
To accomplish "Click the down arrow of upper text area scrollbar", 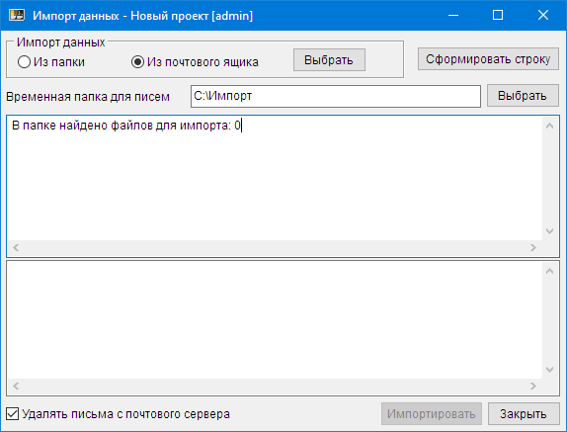I will (x=549, y=231).
